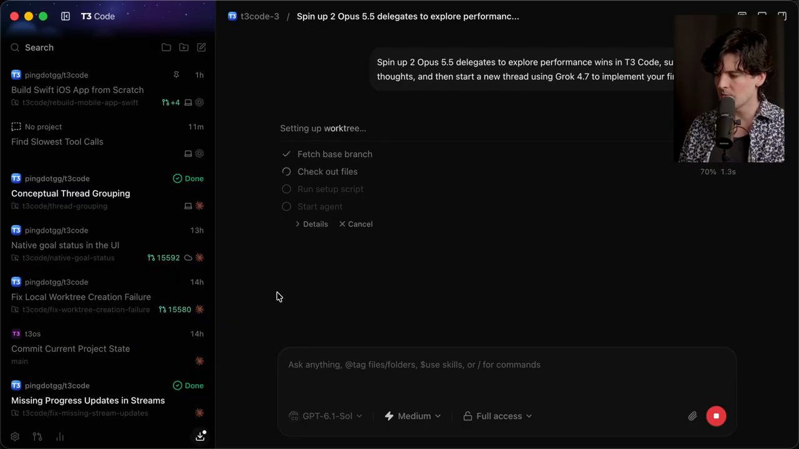Open the Build Swift iOS App from Scratch thread

pos(77,90)
